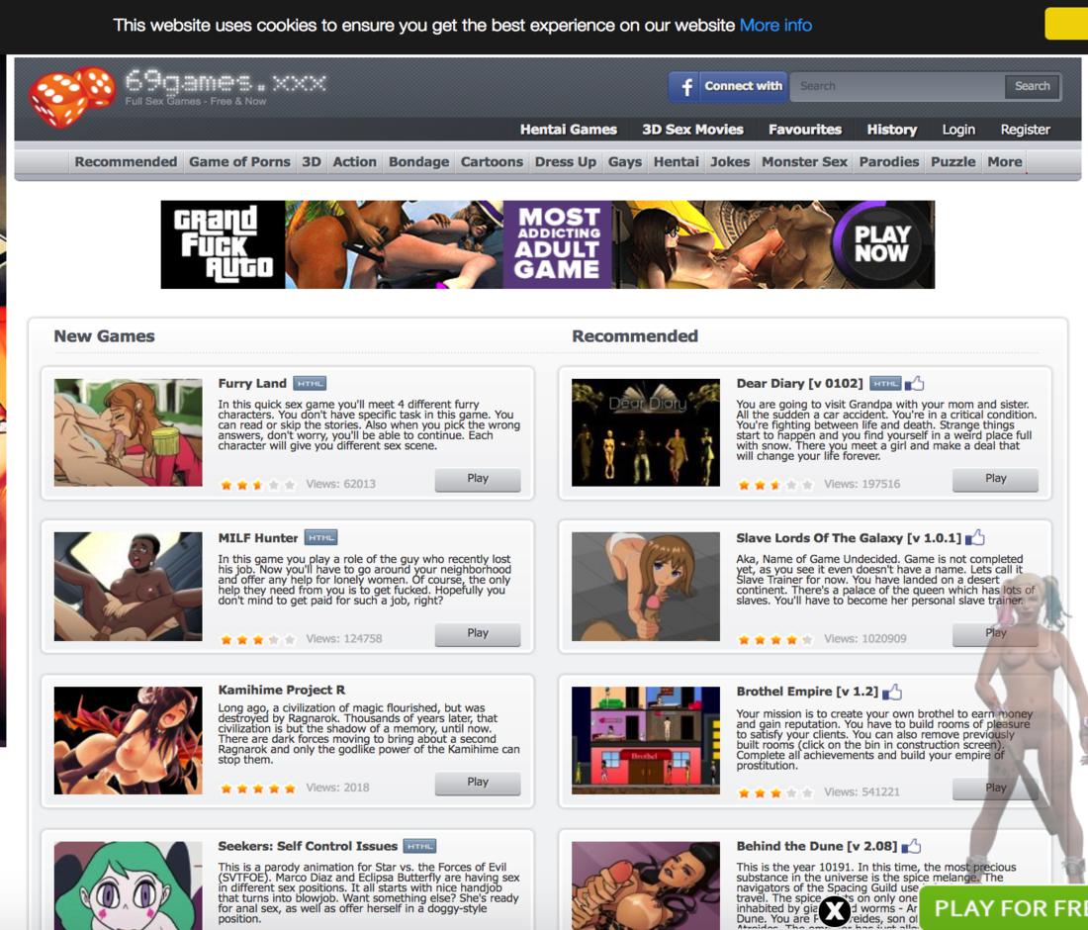The image size is (1088, 930).
Task: Click the thumbs-up icon next to Brothel Empire
Action: tap(891, 692)
